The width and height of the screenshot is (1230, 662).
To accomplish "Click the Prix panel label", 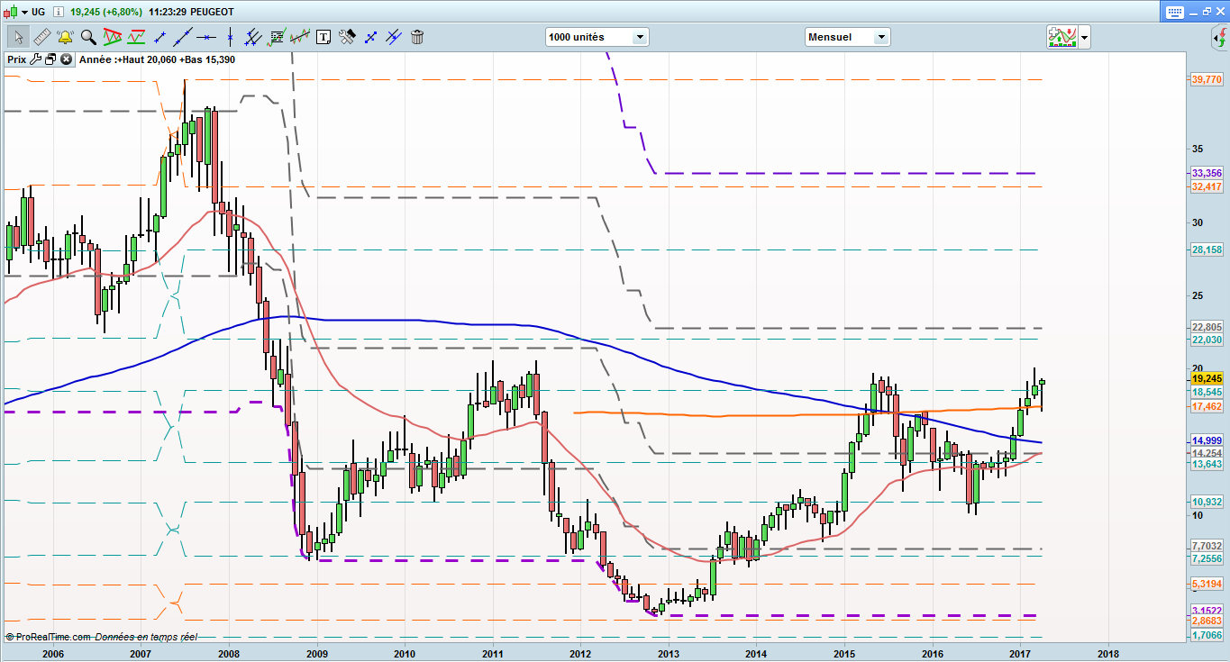I will pyautogui.click(x=17, y=59).
